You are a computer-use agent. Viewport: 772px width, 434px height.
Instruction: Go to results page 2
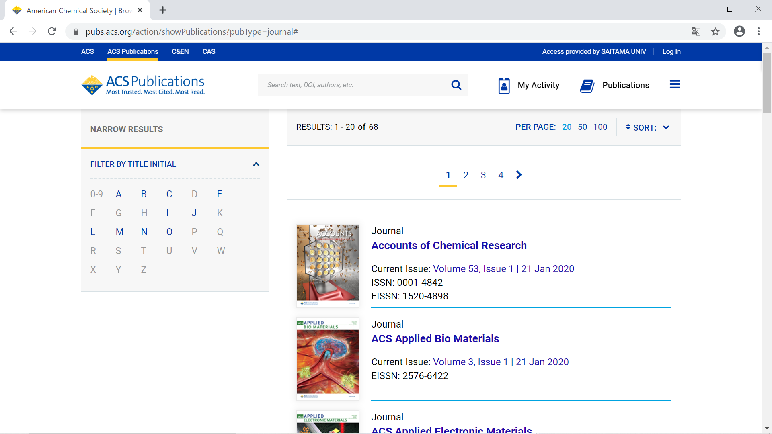click(x=466, y=175)
